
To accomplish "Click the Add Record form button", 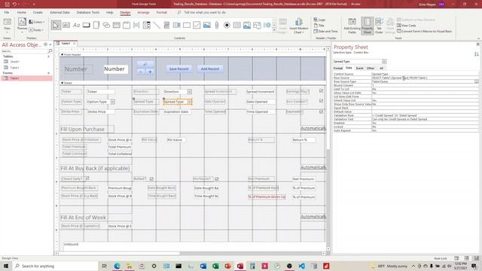I will point(210,69).
